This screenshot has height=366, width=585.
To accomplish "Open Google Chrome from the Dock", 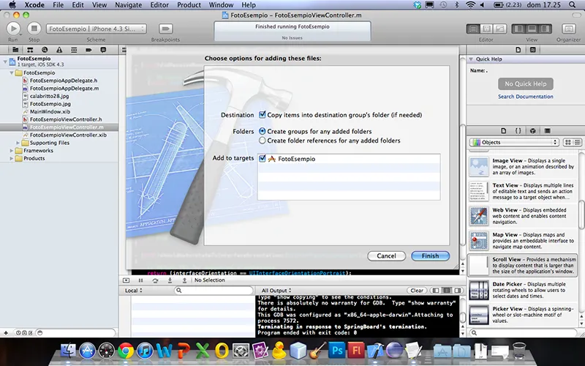I will point(126,351).
